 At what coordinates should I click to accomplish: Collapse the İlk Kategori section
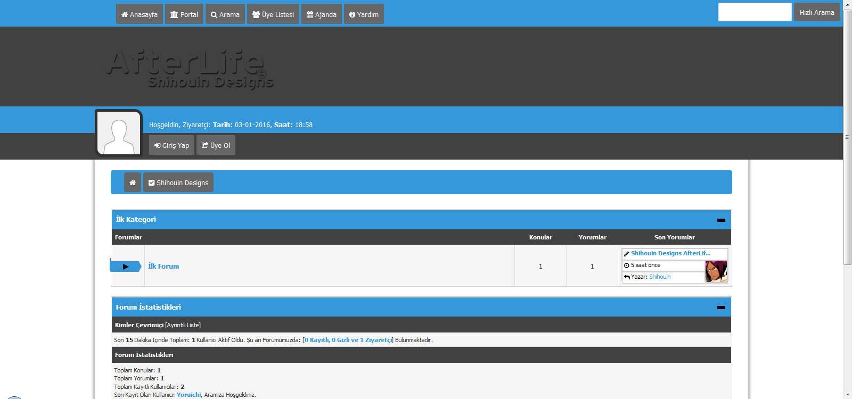[721, 220]
